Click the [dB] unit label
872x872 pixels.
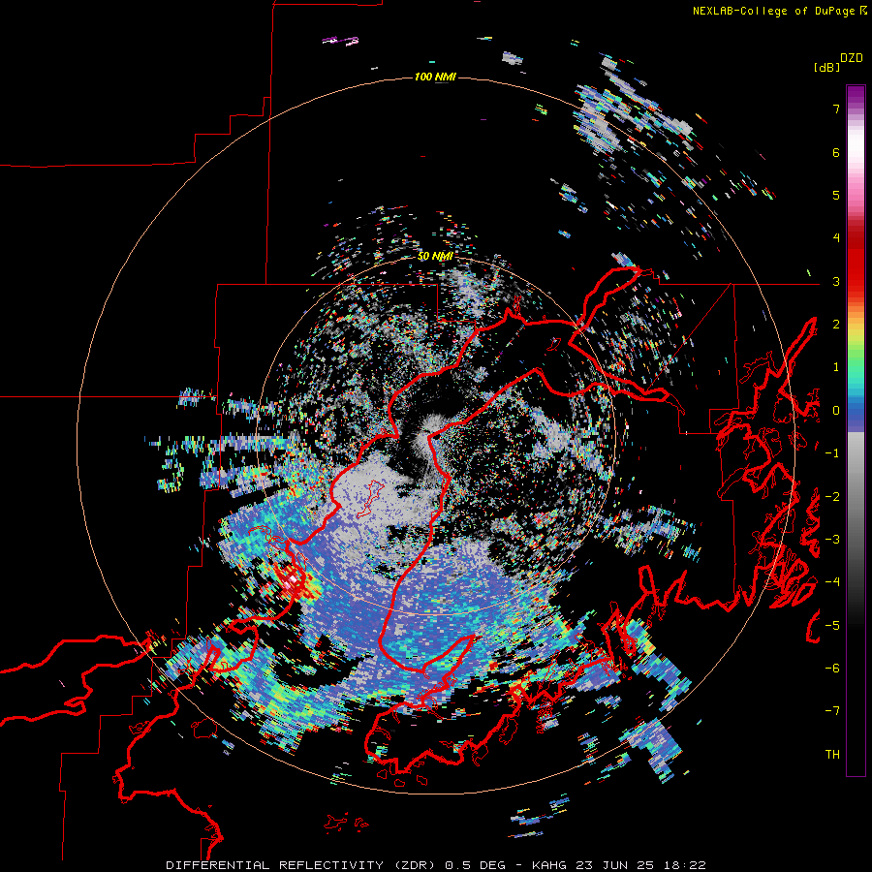[x=826, y=67]
